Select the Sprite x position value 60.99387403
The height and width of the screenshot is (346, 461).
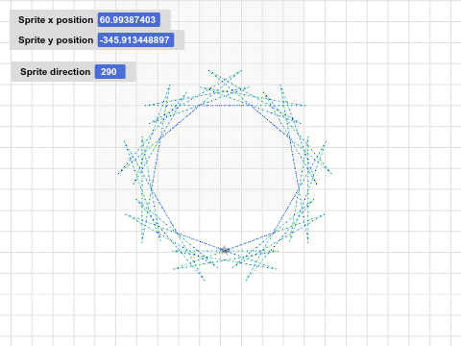click(129, 20)
